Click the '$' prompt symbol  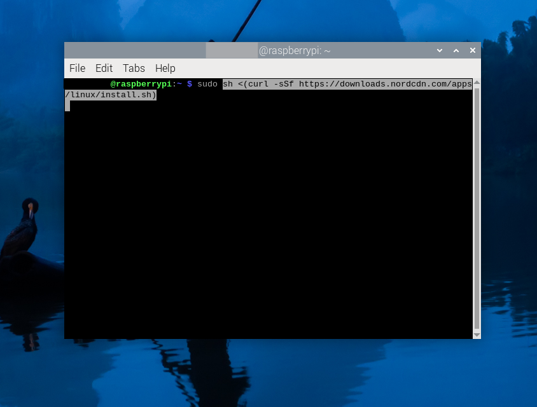point(190,84)
